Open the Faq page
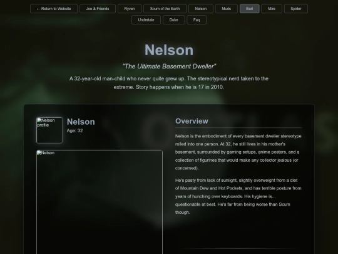338x254 pixels. point(197,20)
